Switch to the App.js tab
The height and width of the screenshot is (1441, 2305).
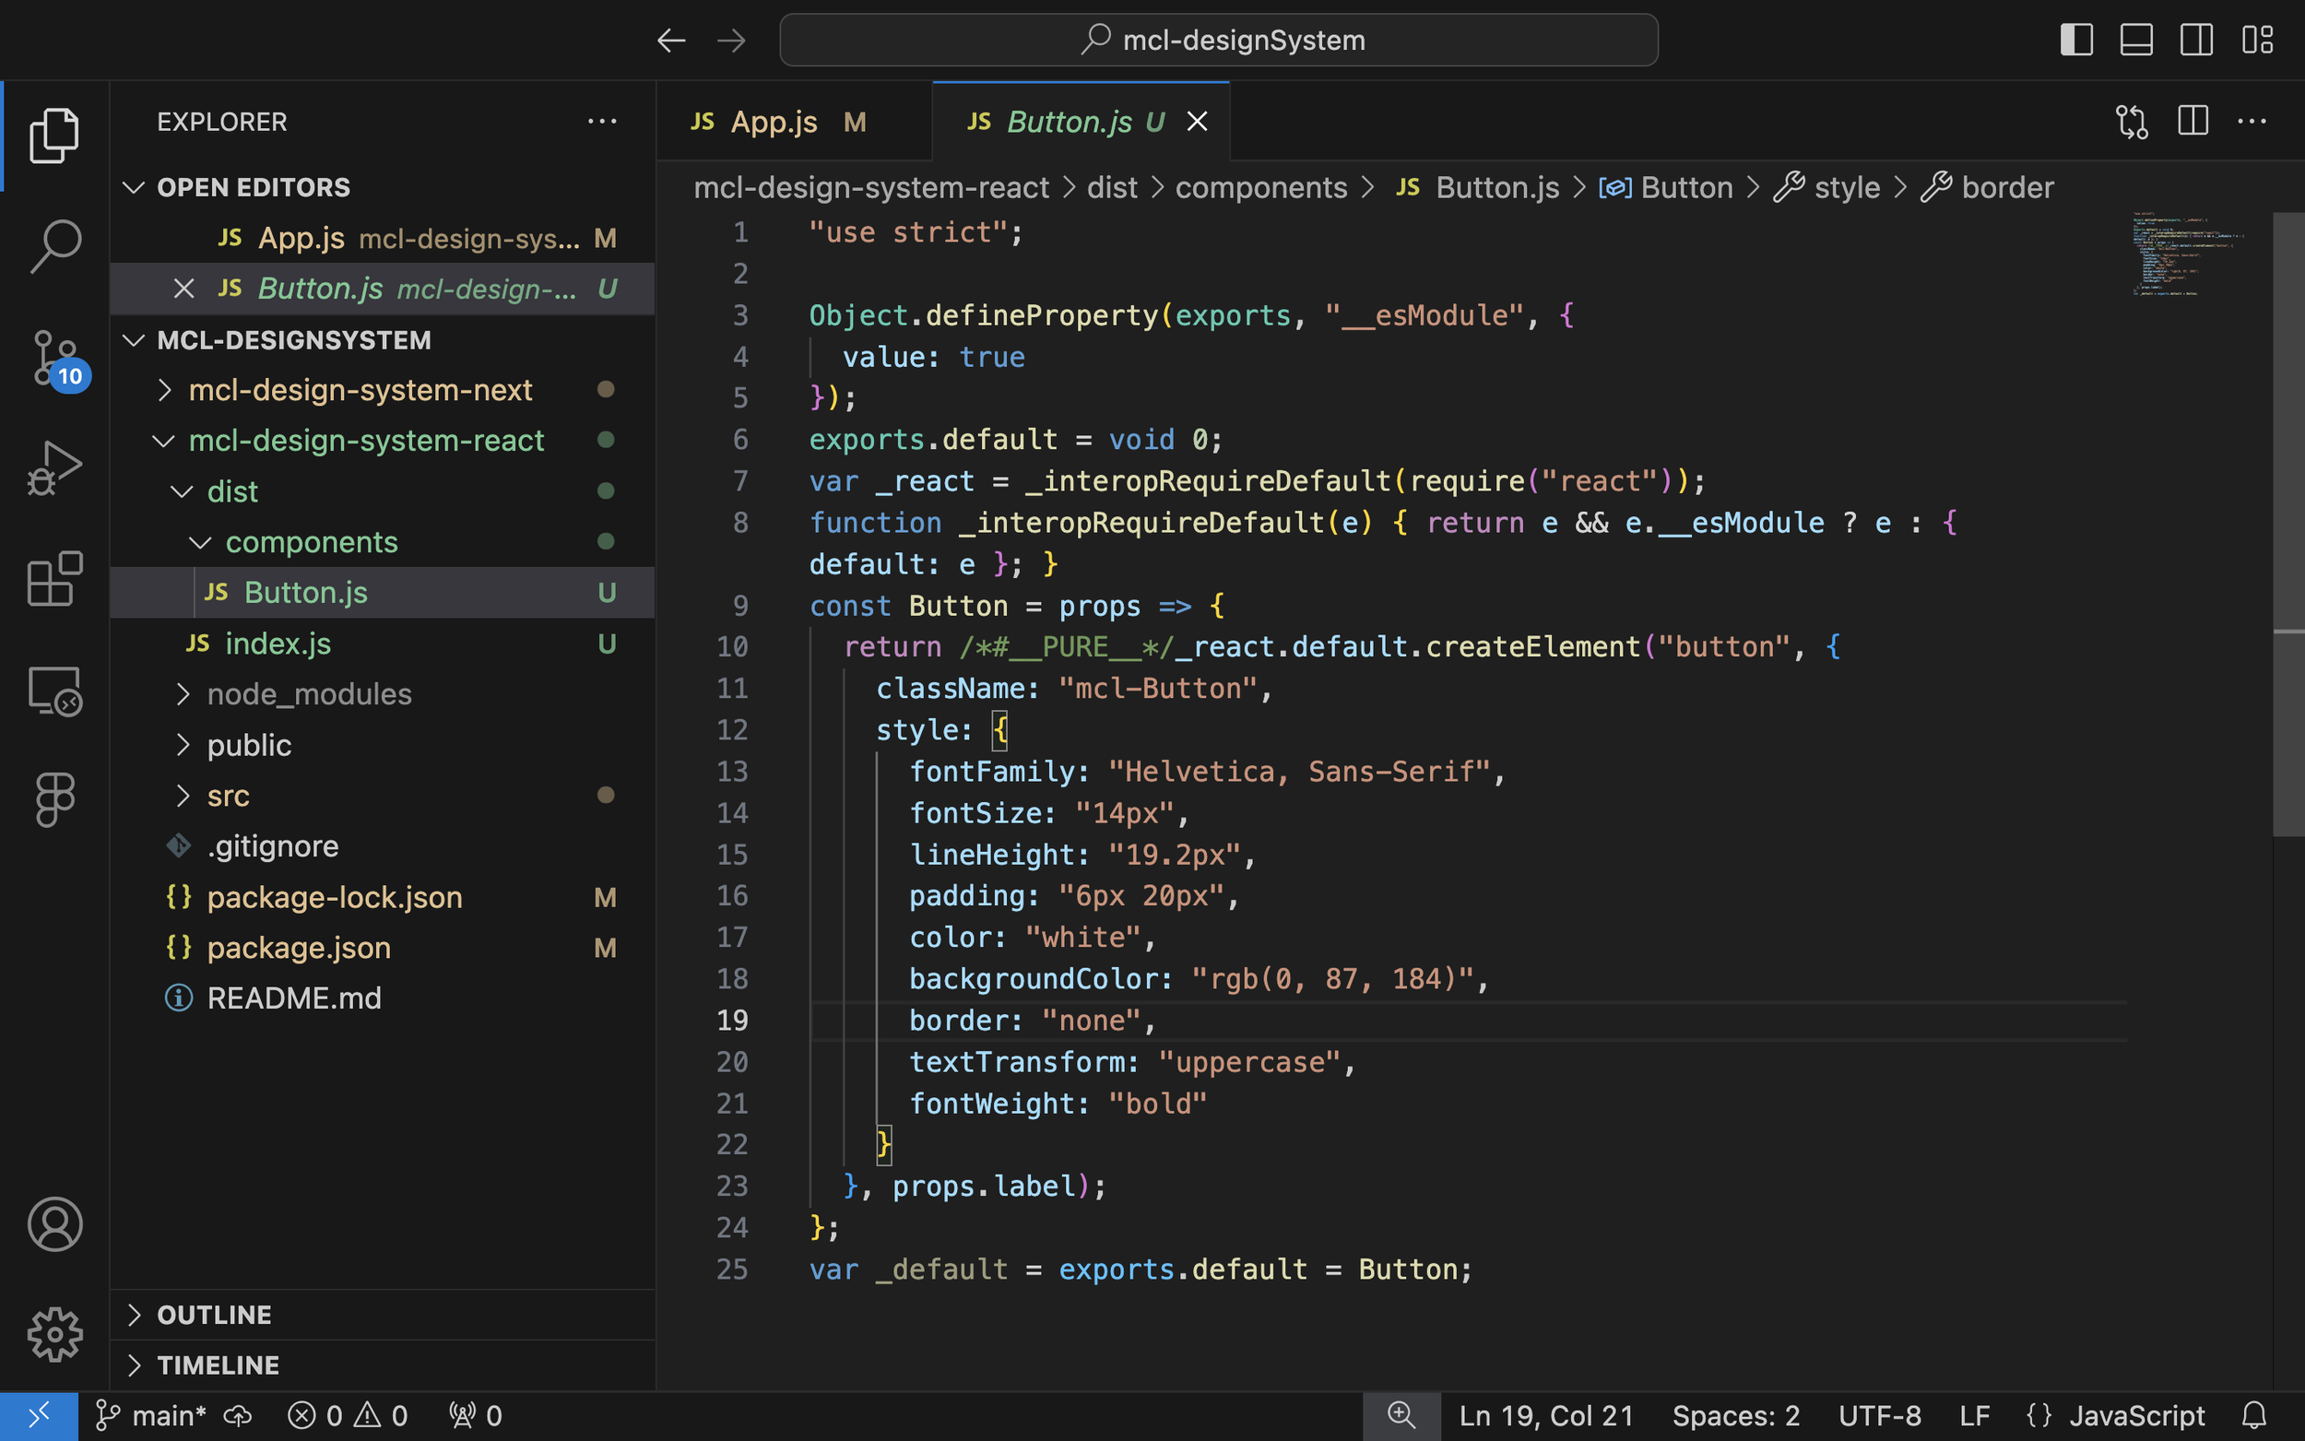774,122
